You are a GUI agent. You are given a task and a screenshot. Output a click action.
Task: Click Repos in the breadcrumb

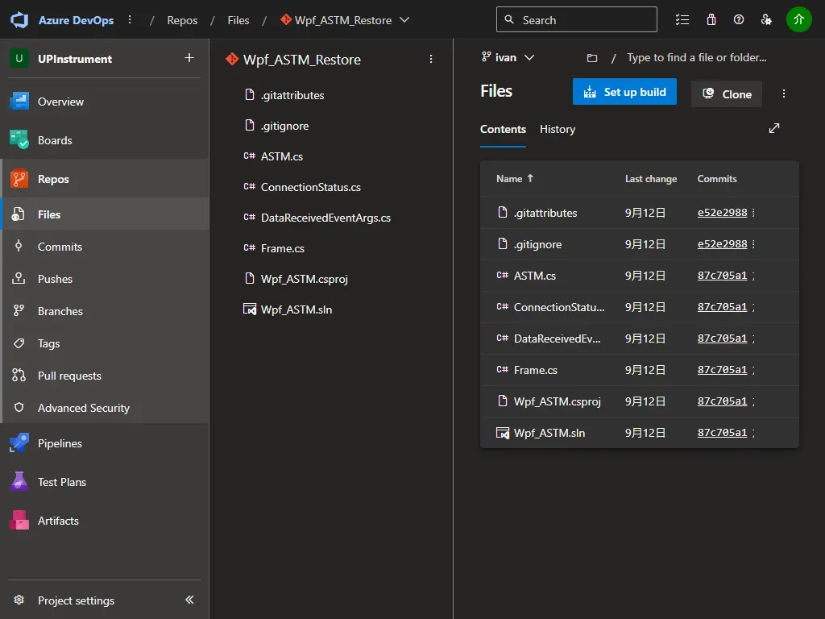coord(182,20)
